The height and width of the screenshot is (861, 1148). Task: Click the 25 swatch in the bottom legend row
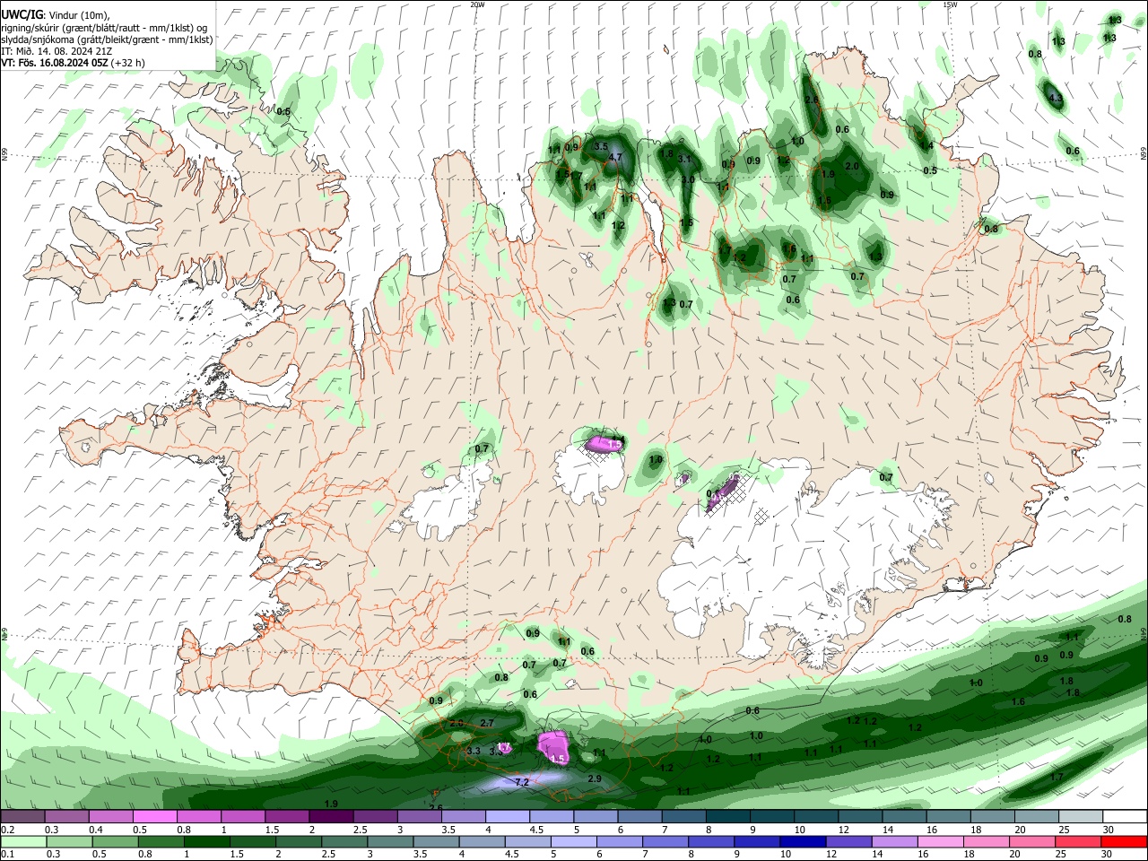pos(1079,842)
